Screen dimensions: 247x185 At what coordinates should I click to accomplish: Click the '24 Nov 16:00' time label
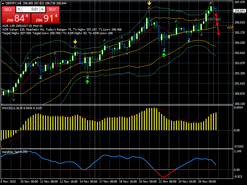[187, 181]
